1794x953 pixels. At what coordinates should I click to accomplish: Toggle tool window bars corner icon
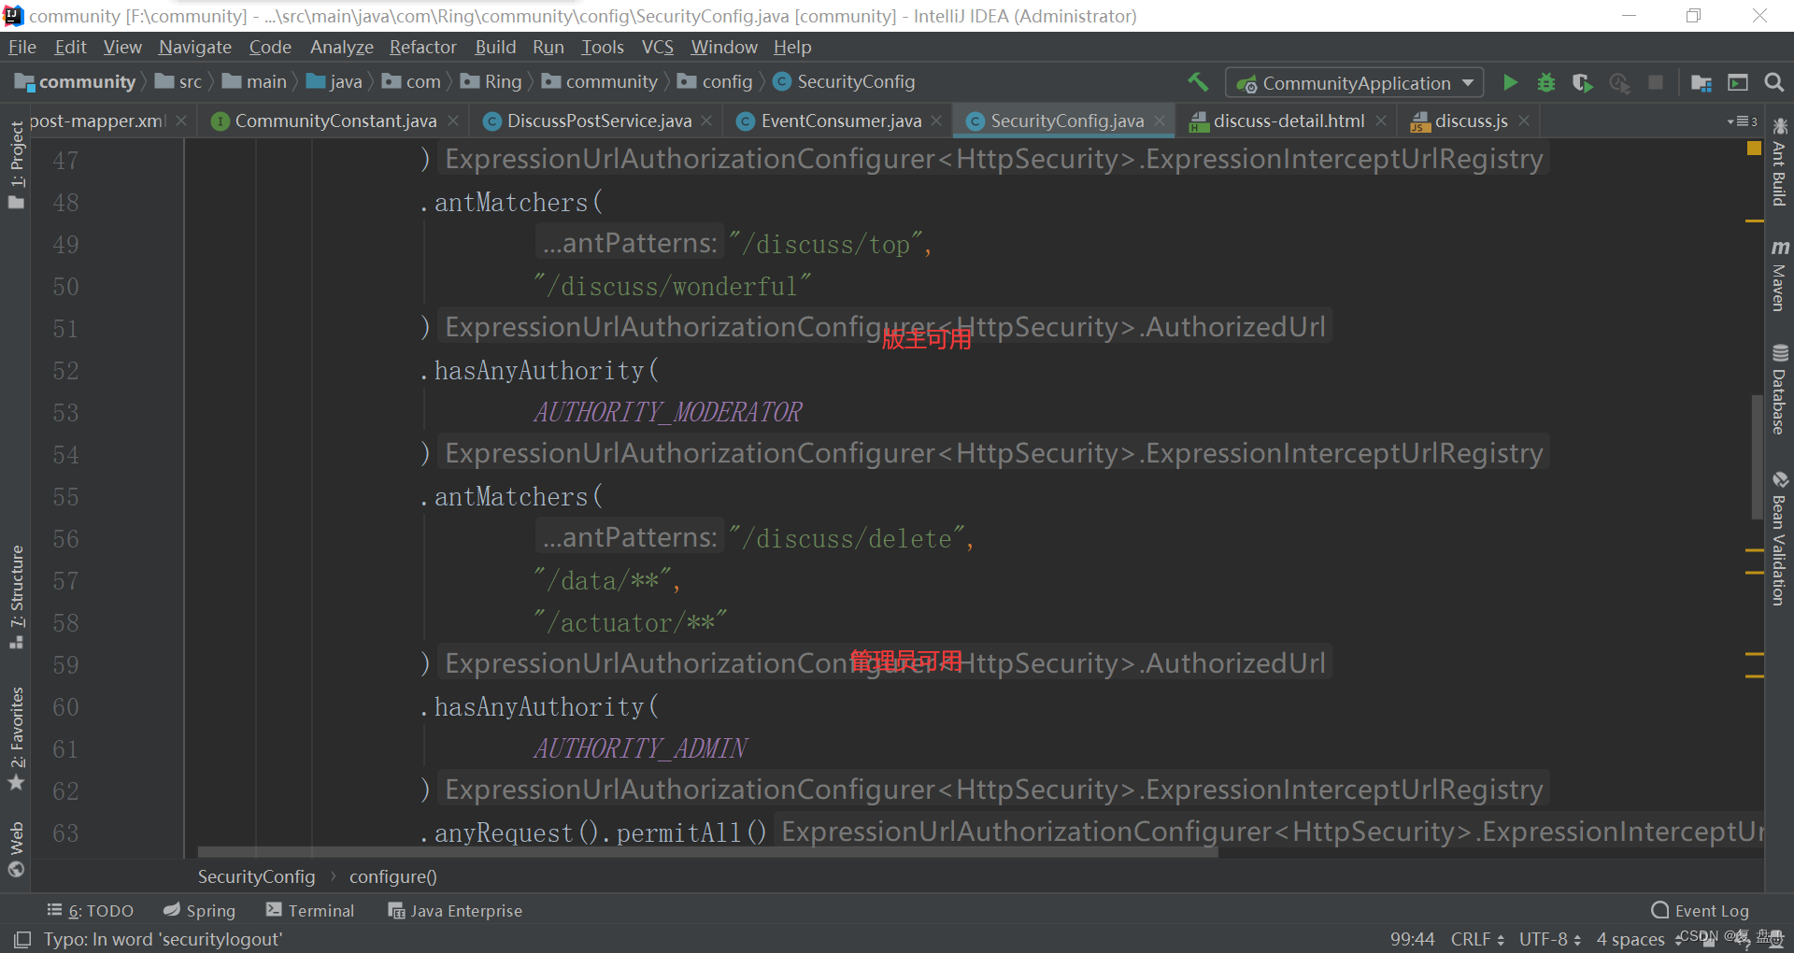[22, 939]
